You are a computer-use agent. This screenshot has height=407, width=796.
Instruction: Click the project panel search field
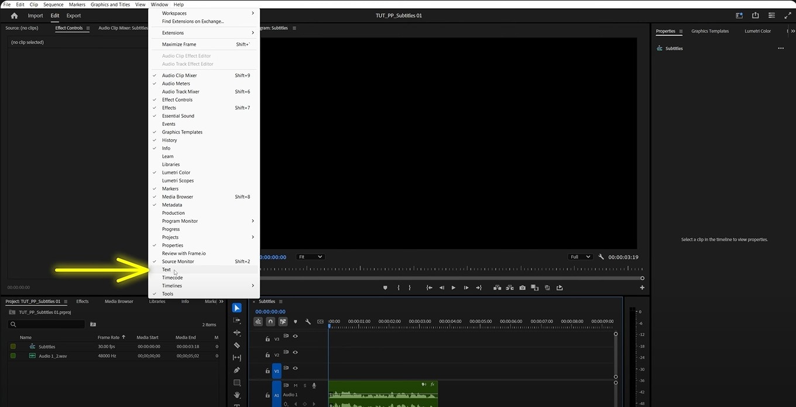47,324
